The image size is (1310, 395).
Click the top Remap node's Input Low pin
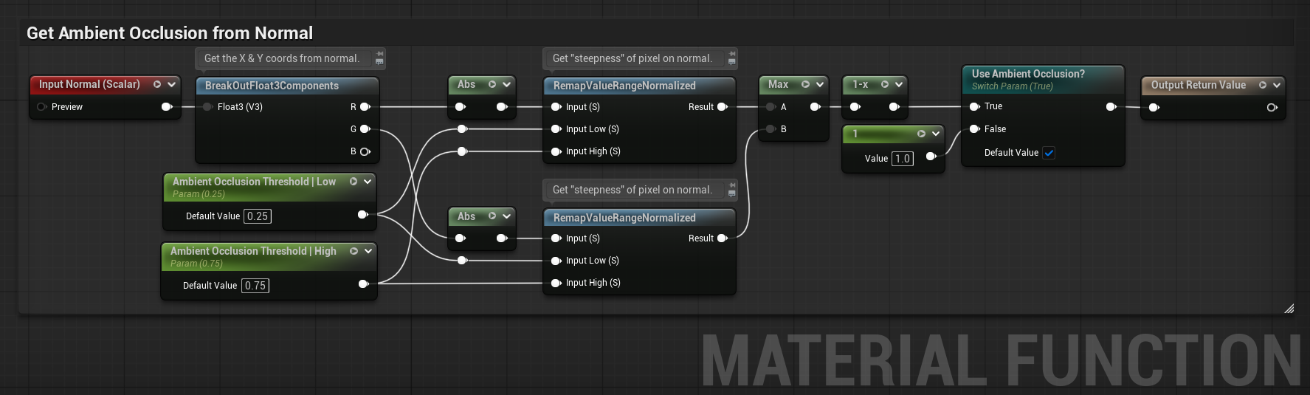(x=556, y=129)
